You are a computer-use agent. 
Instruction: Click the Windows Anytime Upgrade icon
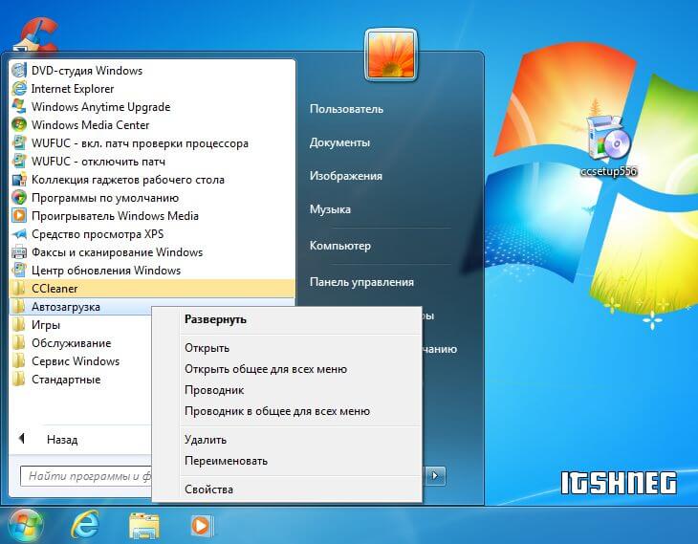tap(19, 107)
